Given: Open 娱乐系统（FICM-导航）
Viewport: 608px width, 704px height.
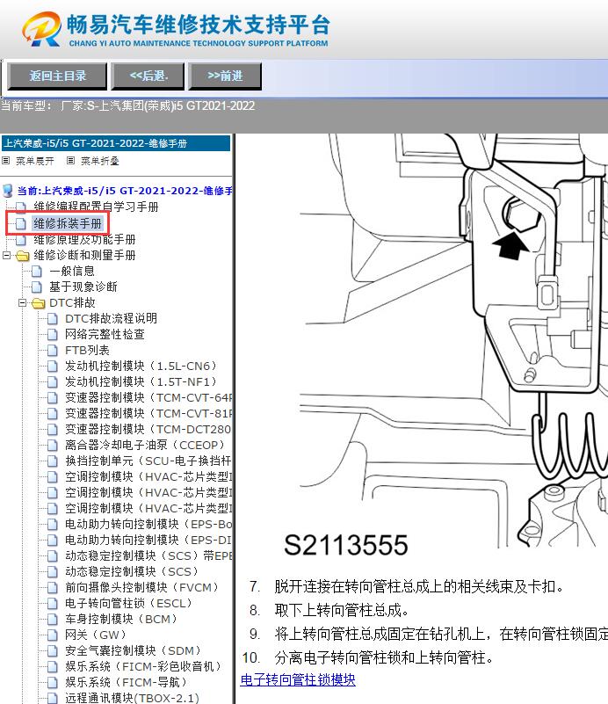Looking at the screenshot, I should [127, 682].
